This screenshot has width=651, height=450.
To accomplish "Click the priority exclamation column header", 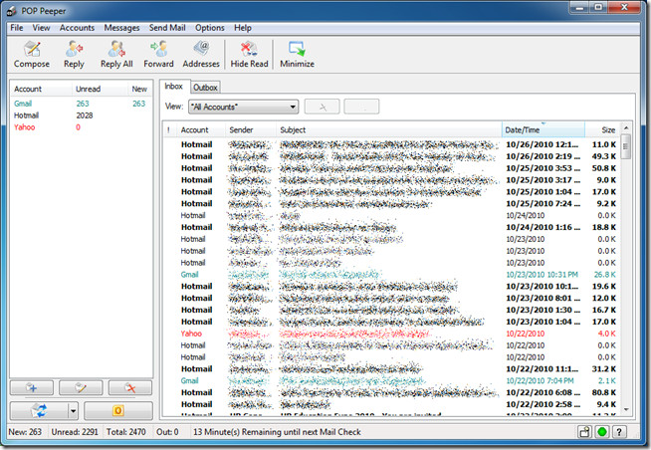I will 169,130.
